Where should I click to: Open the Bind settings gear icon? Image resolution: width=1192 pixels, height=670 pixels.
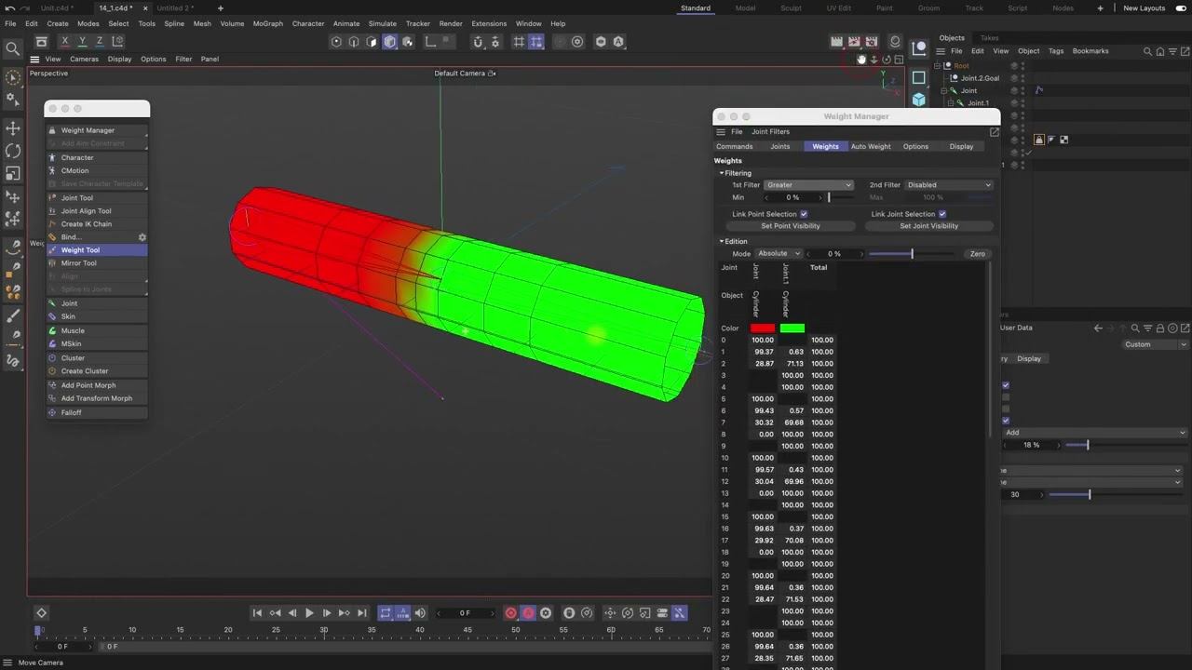(142, 237)
